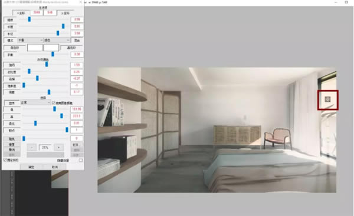Click the 取消 button beside 确定
This screenshot has height=216, width=354.
pyautogui.click(x=55, y=167)
